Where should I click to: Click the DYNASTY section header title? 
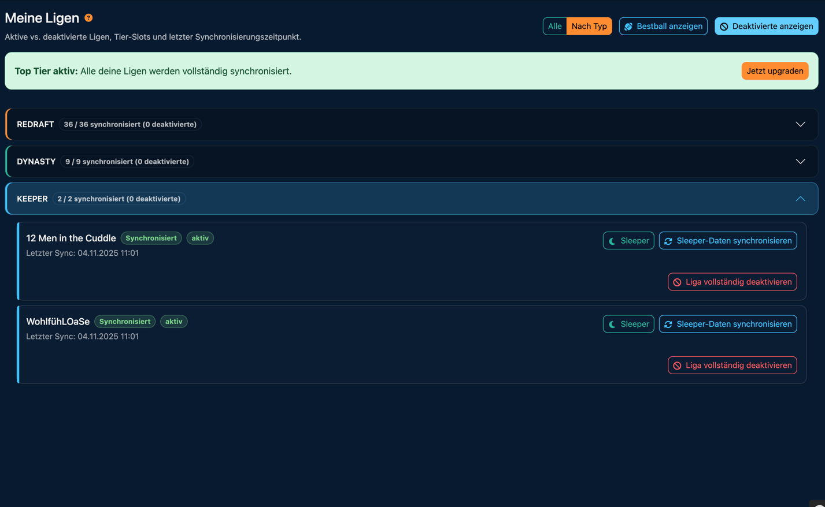tap(36, 162)
